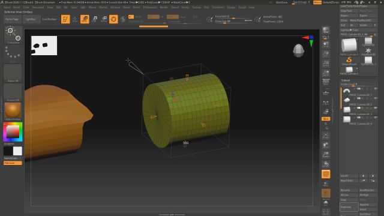Click the right-shelf Move view icon
Screen dimensions: 384x216
tap(326, 145)
